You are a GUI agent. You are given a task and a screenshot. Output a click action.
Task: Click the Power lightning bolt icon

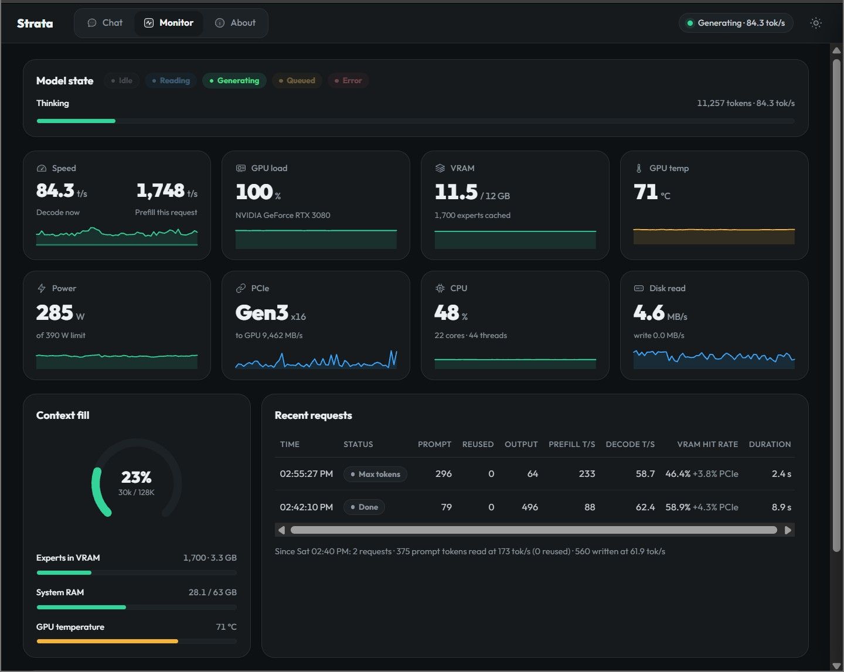[x=42, y=288]
